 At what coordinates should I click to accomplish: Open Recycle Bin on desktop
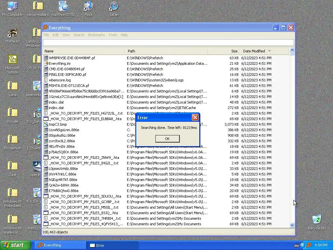coord(317,222)
